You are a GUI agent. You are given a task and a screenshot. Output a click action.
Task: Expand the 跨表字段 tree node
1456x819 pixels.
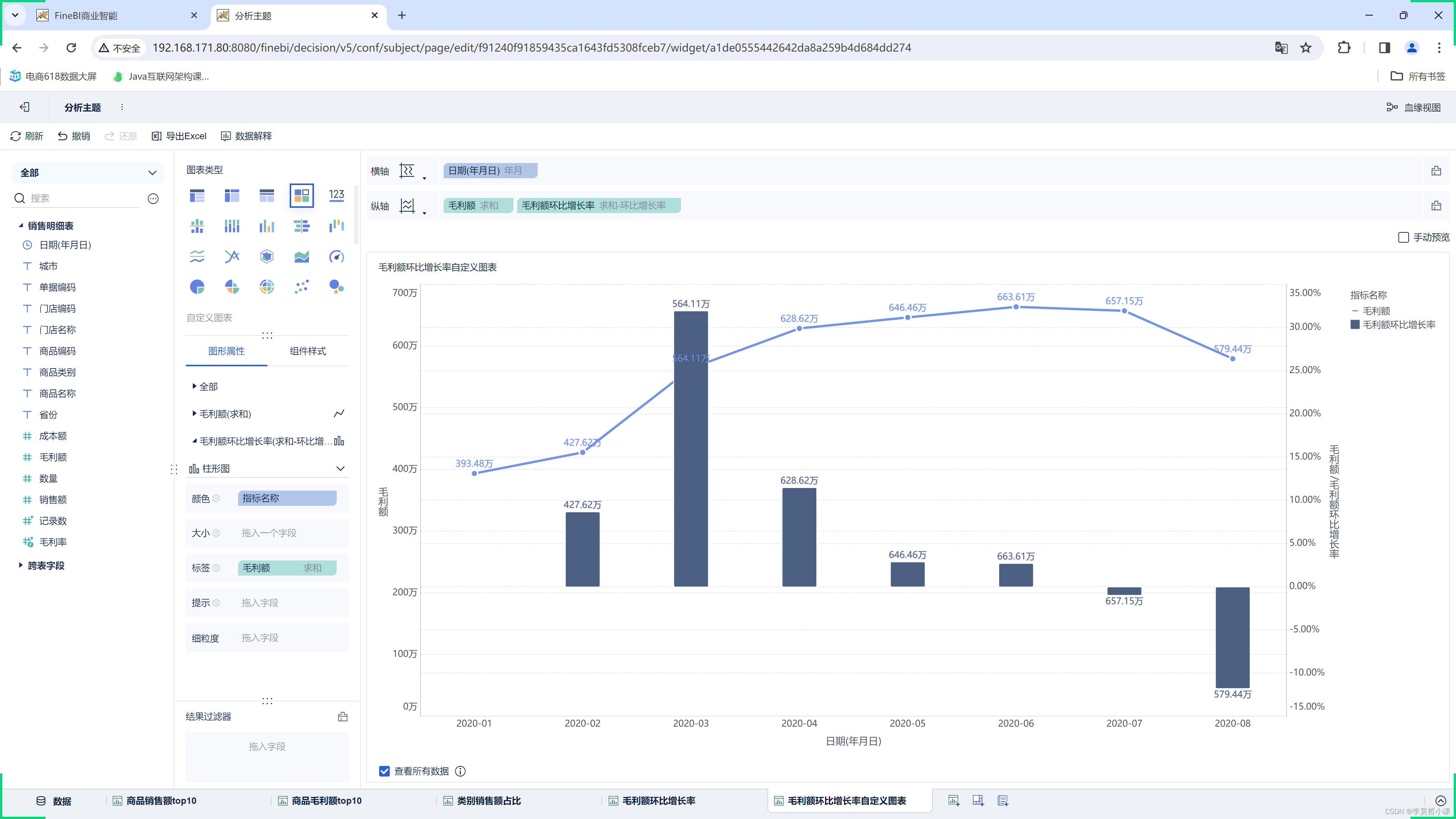coord(21,565)
